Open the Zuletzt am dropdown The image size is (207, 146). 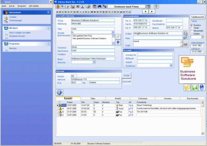[x=171, y=65]
